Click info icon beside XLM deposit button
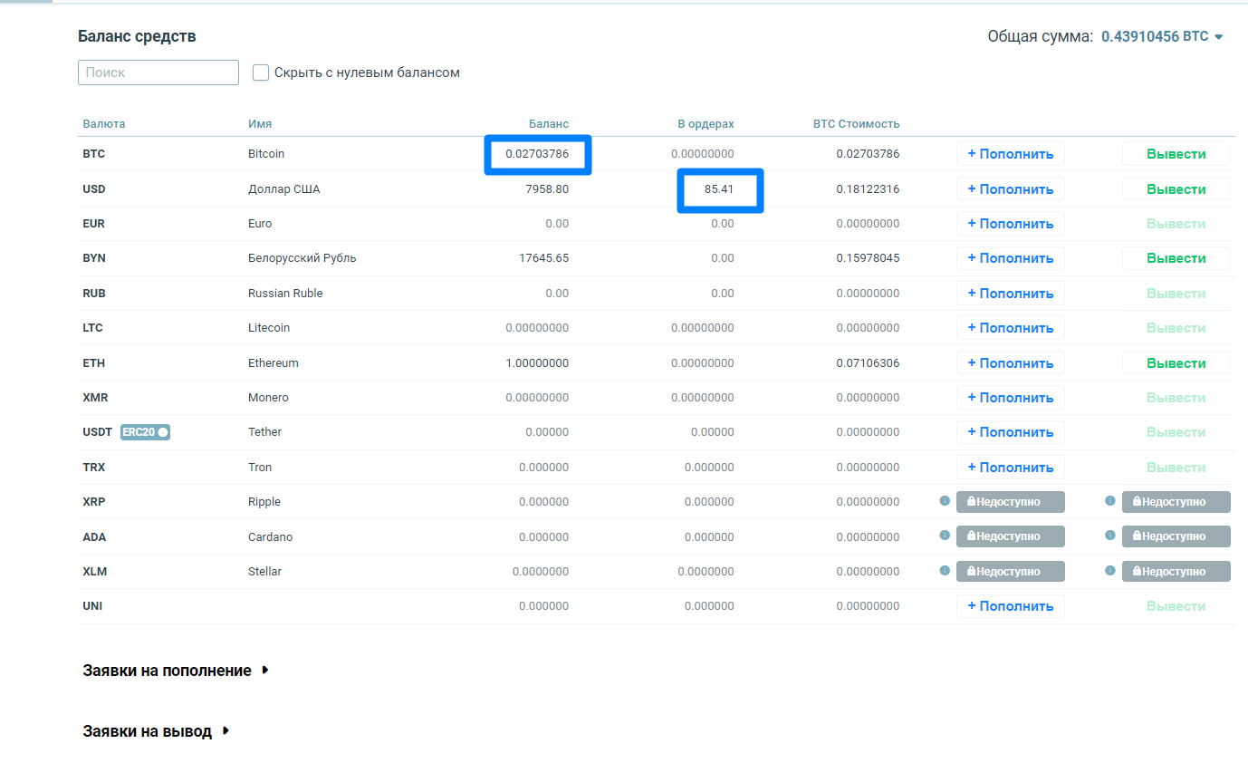Viewport: 1248px width, 763px height. (945, 570)
